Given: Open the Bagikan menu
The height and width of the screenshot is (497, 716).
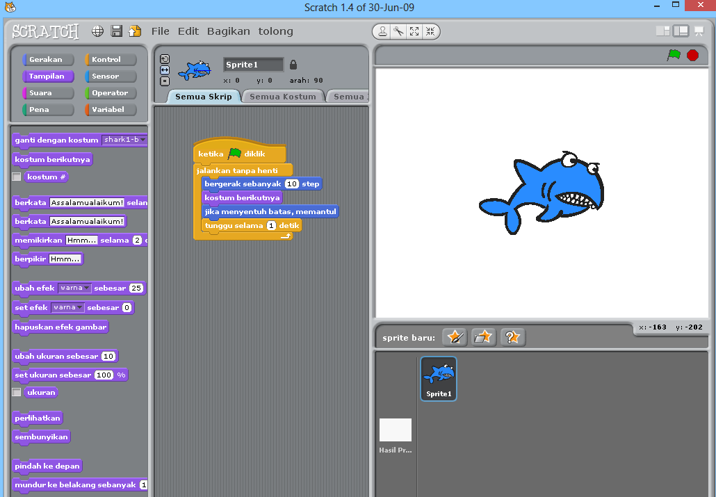Looking at the screenshot, I should point(228,31).
